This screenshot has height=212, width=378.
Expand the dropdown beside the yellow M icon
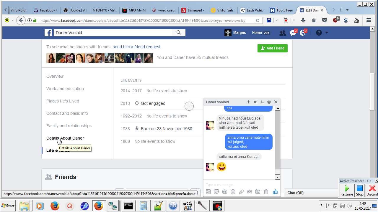pyautogui.click(x=13, y=20)
